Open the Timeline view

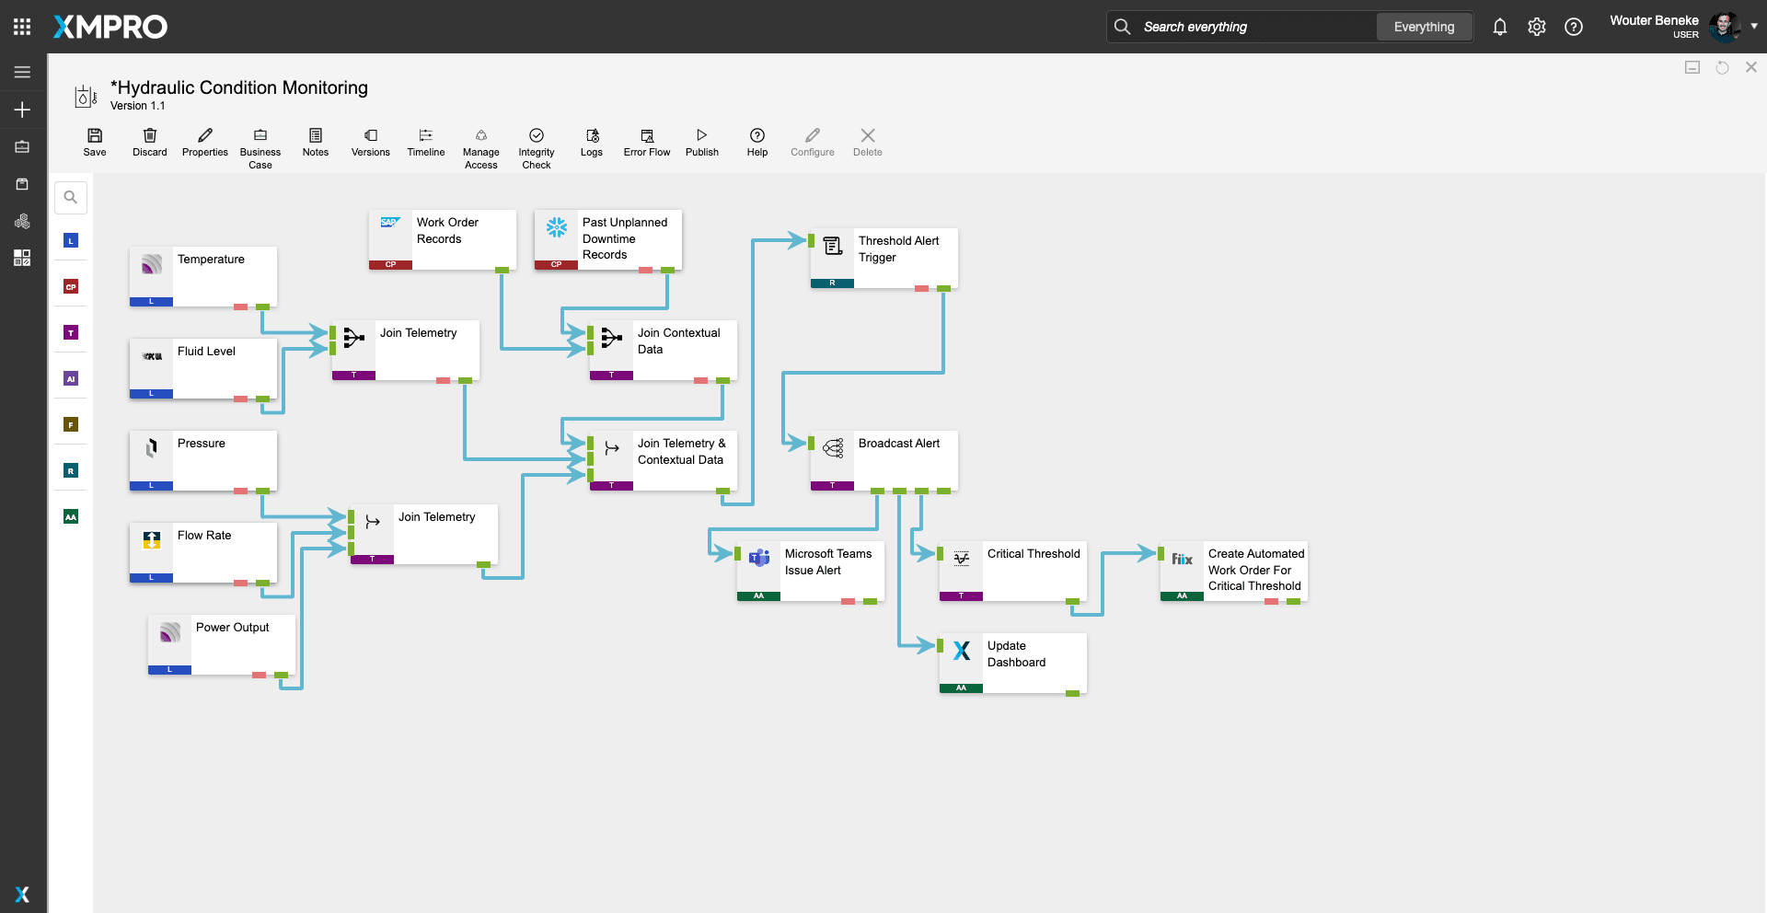426,142
